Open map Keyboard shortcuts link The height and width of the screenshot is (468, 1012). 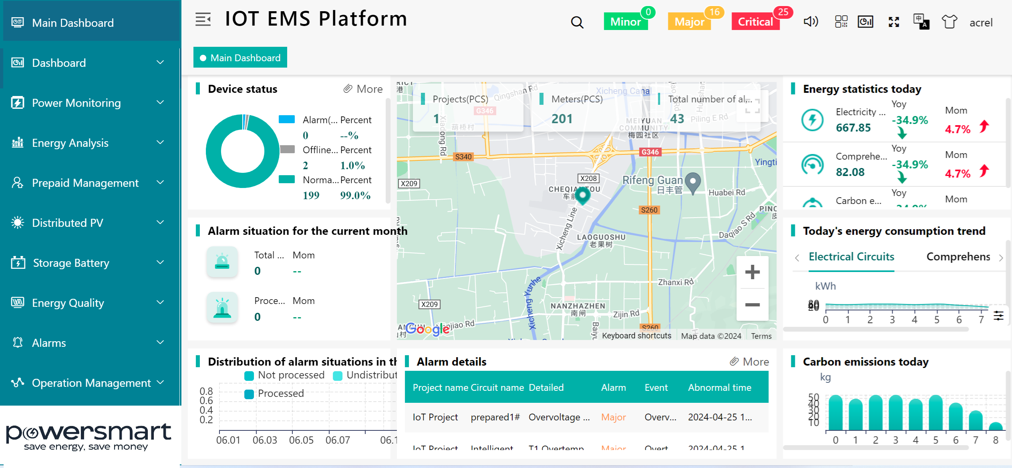click(x=636, y=336)
